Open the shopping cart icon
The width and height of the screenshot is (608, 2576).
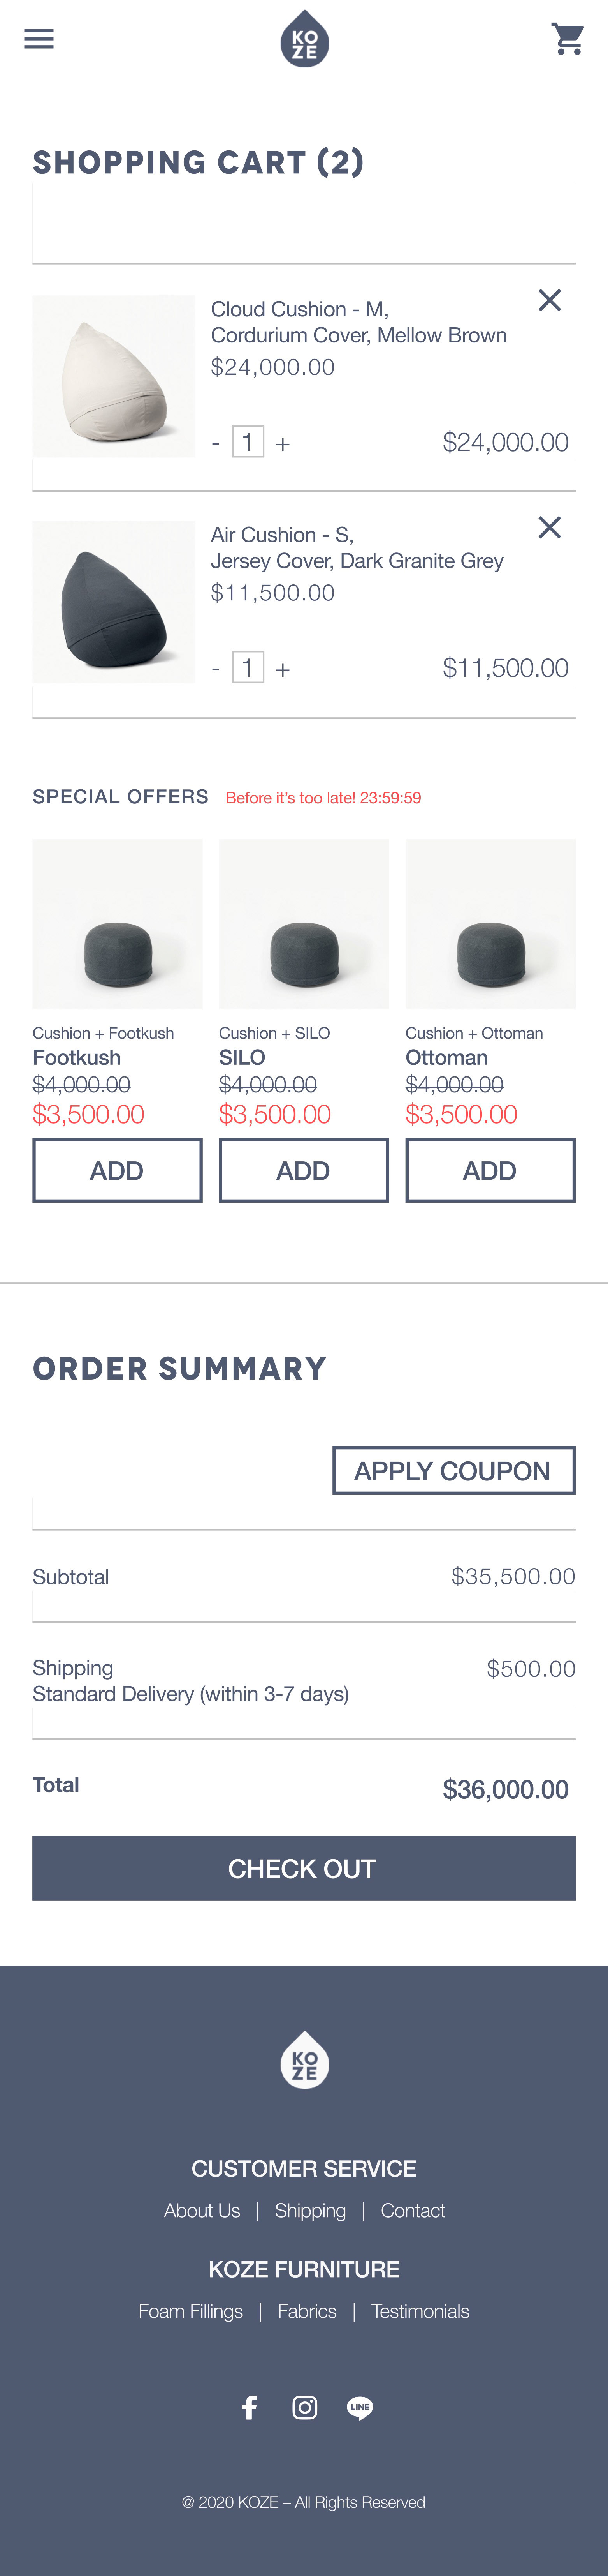coord(568,39)
